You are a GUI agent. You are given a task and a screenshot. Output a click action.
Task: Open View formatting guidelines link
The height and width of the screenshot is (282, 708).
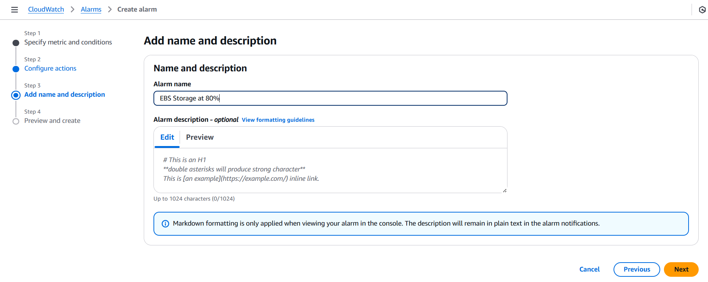[278, 120]
